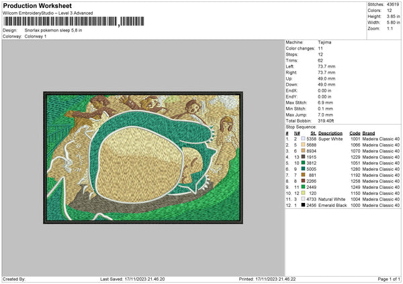Click the Height value '3.85 in'
403x284 pixels.
(x=393, y=16)
